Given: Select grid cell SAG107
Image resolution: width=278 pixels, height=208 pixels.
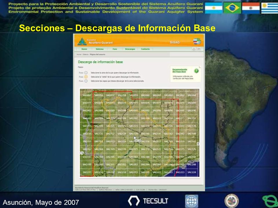Looking at the screenshot, I should point(133,118).
